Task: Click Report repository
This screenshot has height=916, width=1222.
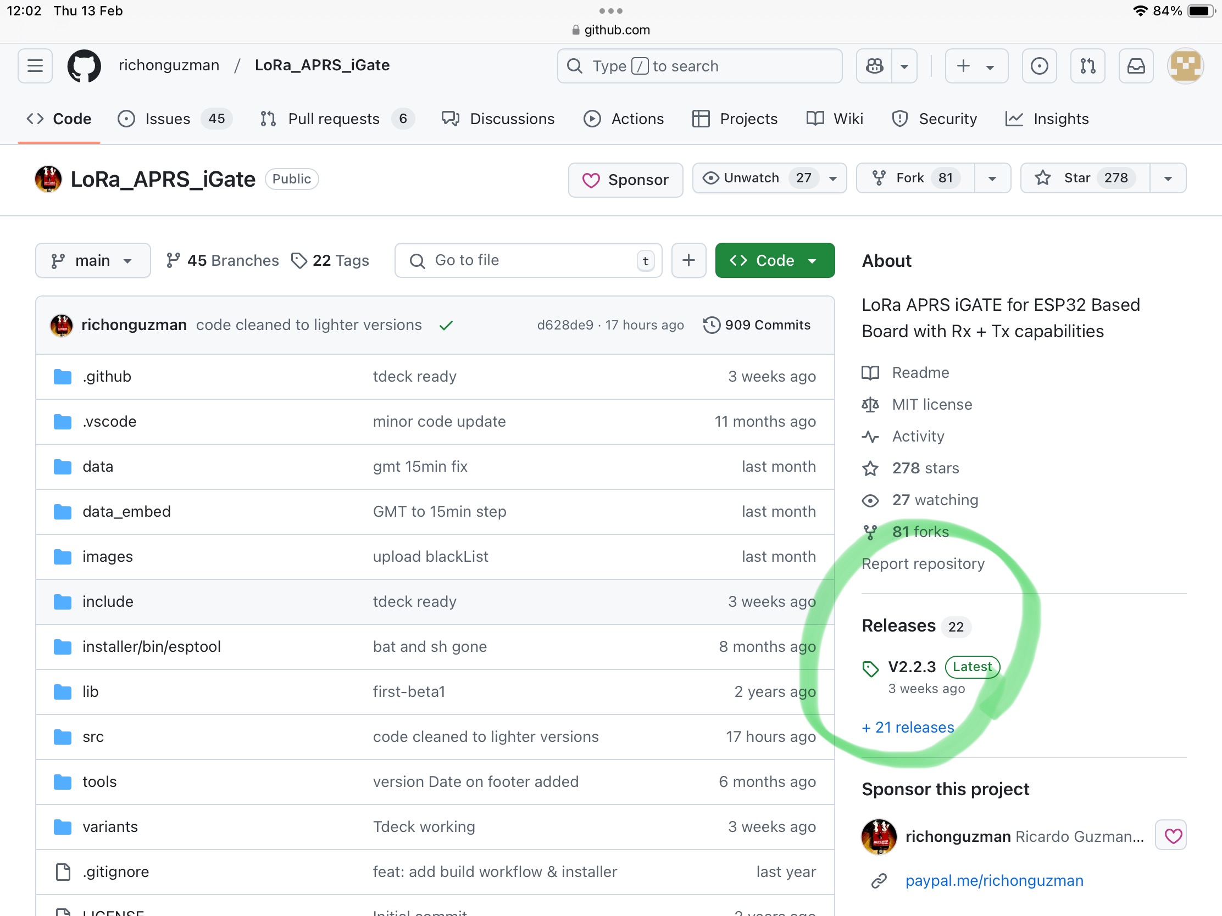Action: coord(923,564)
